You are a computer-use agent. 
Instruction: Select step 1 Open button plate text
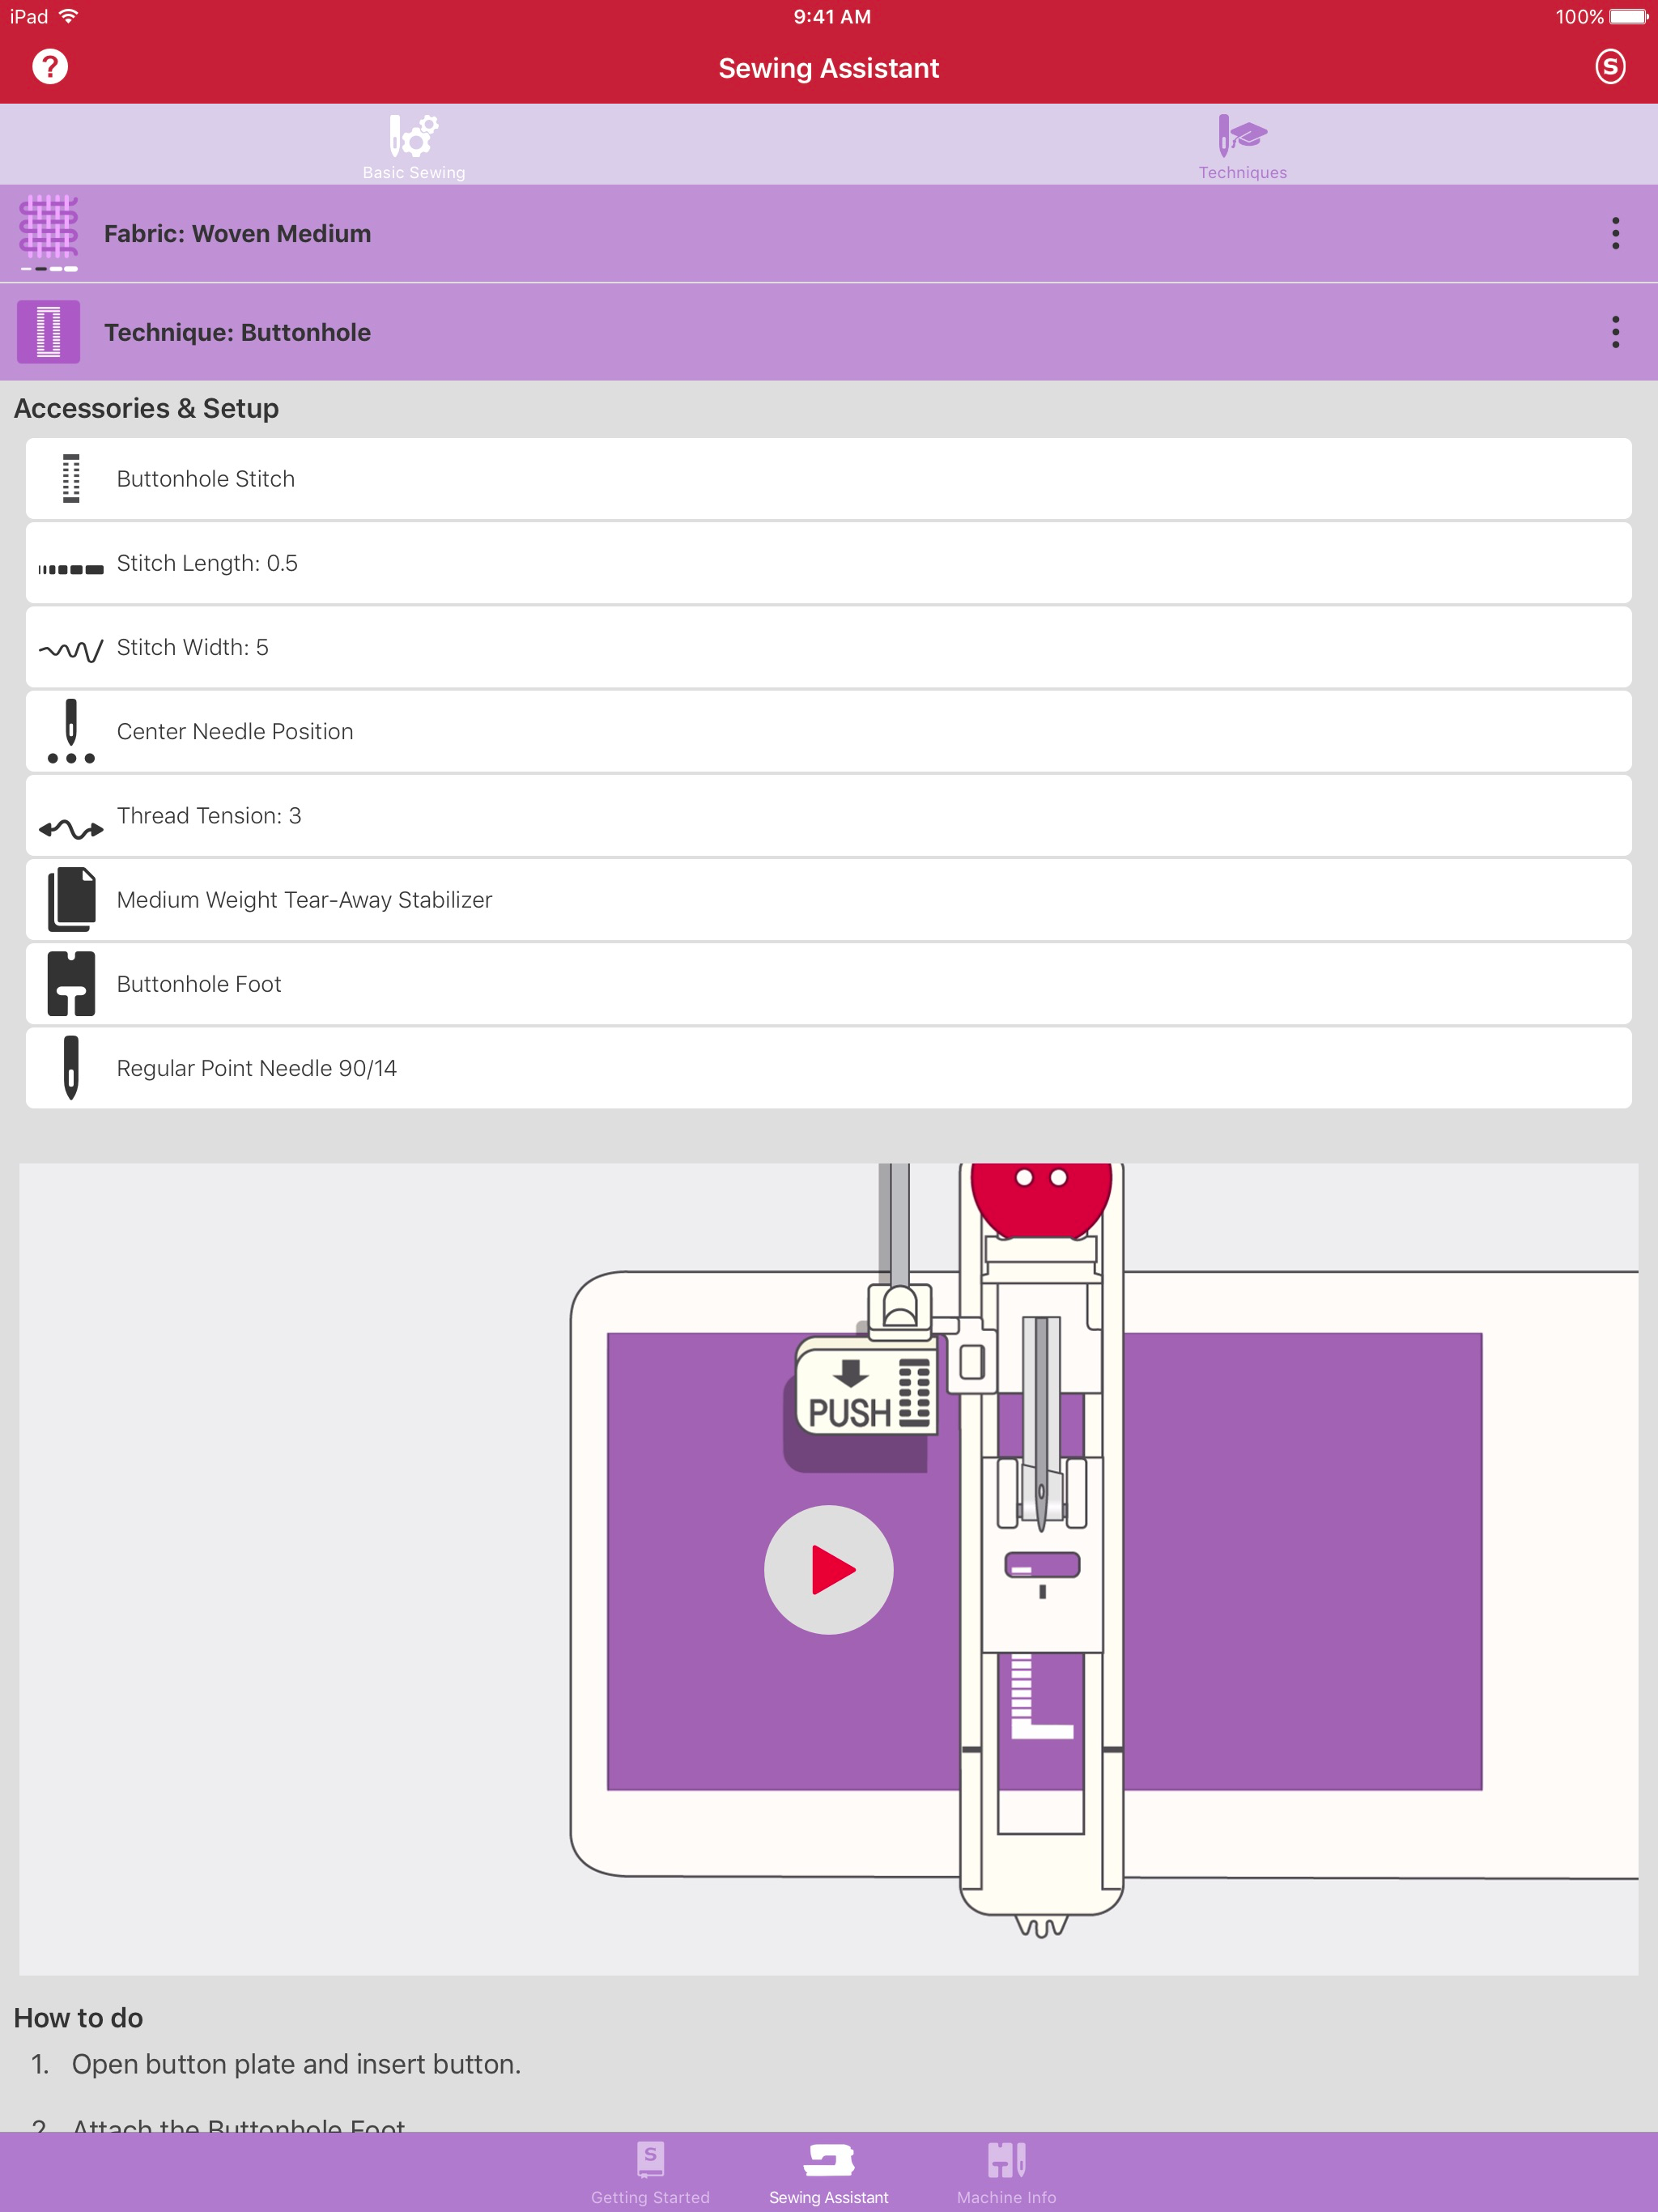[x=296, y=2064]
